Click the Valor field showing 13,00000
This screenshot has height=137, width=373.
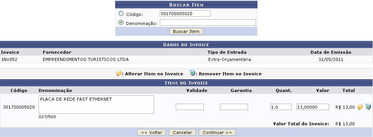coord(313,107)
